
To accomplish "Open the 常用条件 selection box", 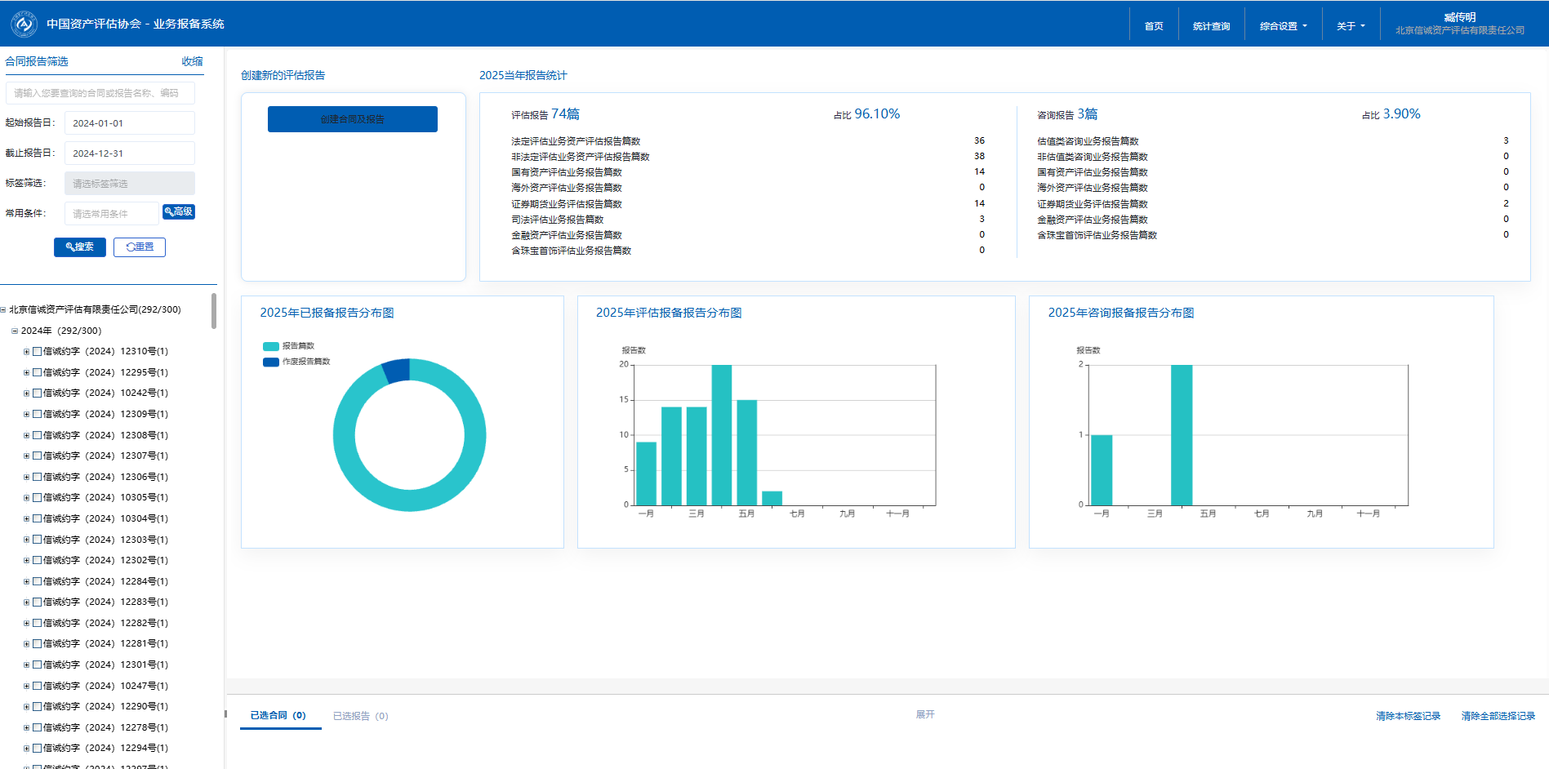I will point(111,214).
